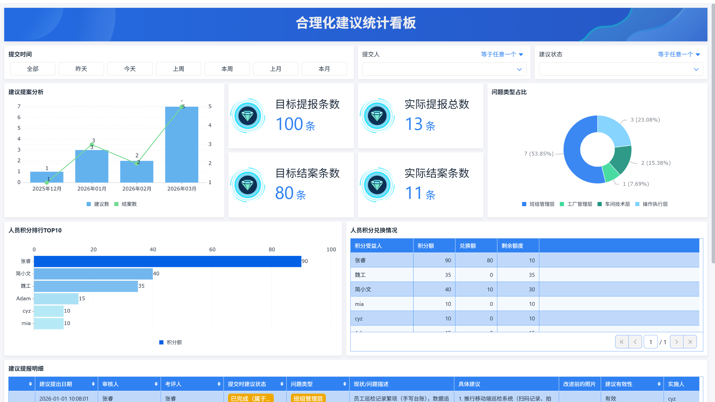Open 提交人 condition dropdown 等于任意一个
This screenshot has width=715, height=402.
(502, 54)
